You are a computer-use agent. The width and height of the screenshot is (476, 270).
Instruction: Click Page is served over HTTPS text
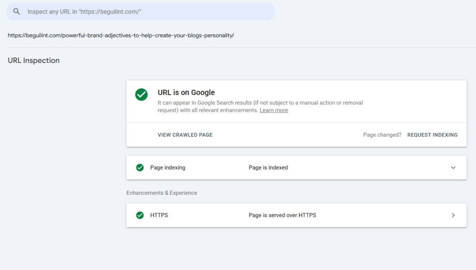(x=282, y=215)
